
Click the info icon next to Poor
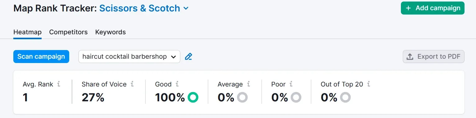pos(291,84)
